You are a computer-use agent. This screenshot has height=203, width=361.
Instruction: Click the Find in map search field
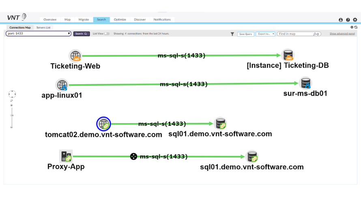pos(295,34)
